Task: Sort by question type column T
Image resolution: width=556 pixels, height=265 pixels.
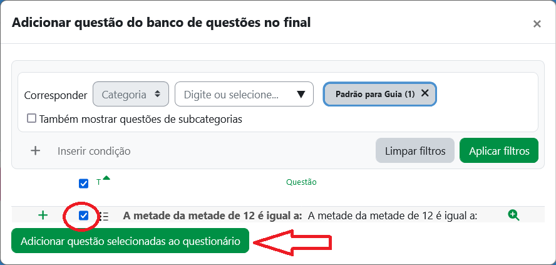Action: tap(98, 183)
